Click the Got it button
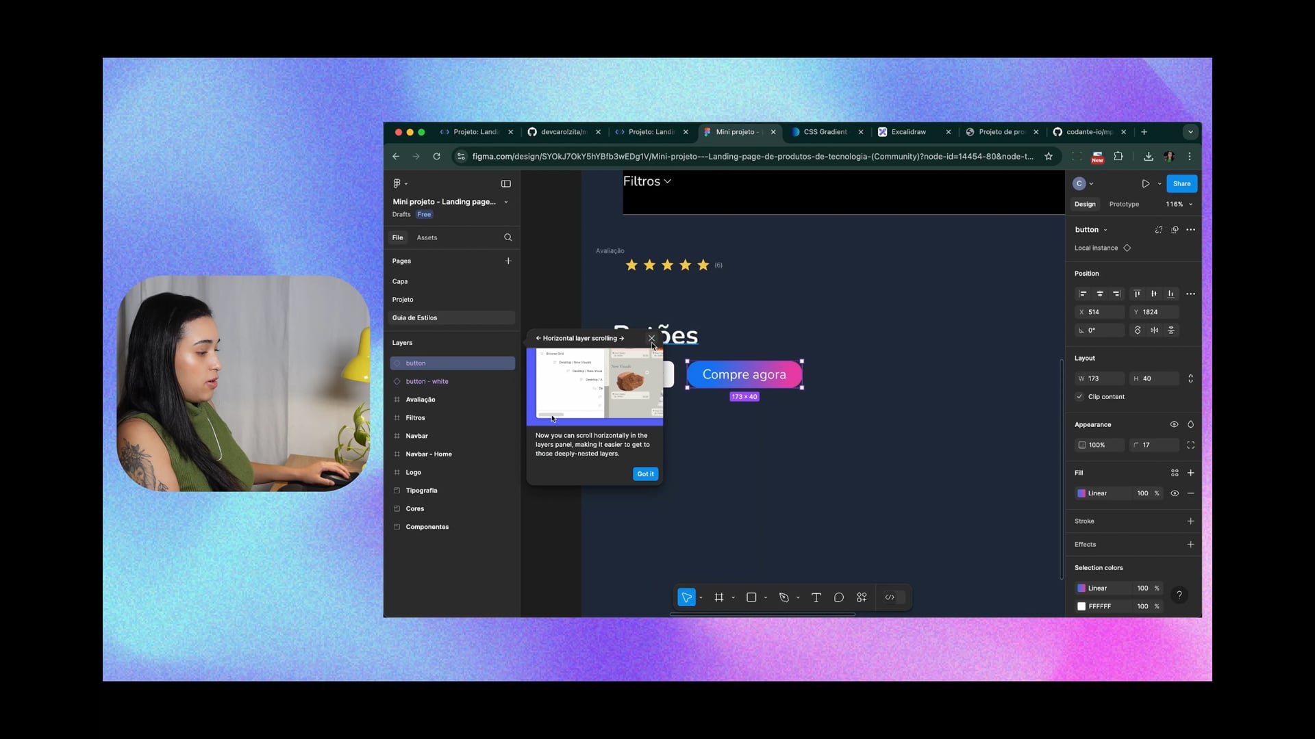 click(645, 474)
